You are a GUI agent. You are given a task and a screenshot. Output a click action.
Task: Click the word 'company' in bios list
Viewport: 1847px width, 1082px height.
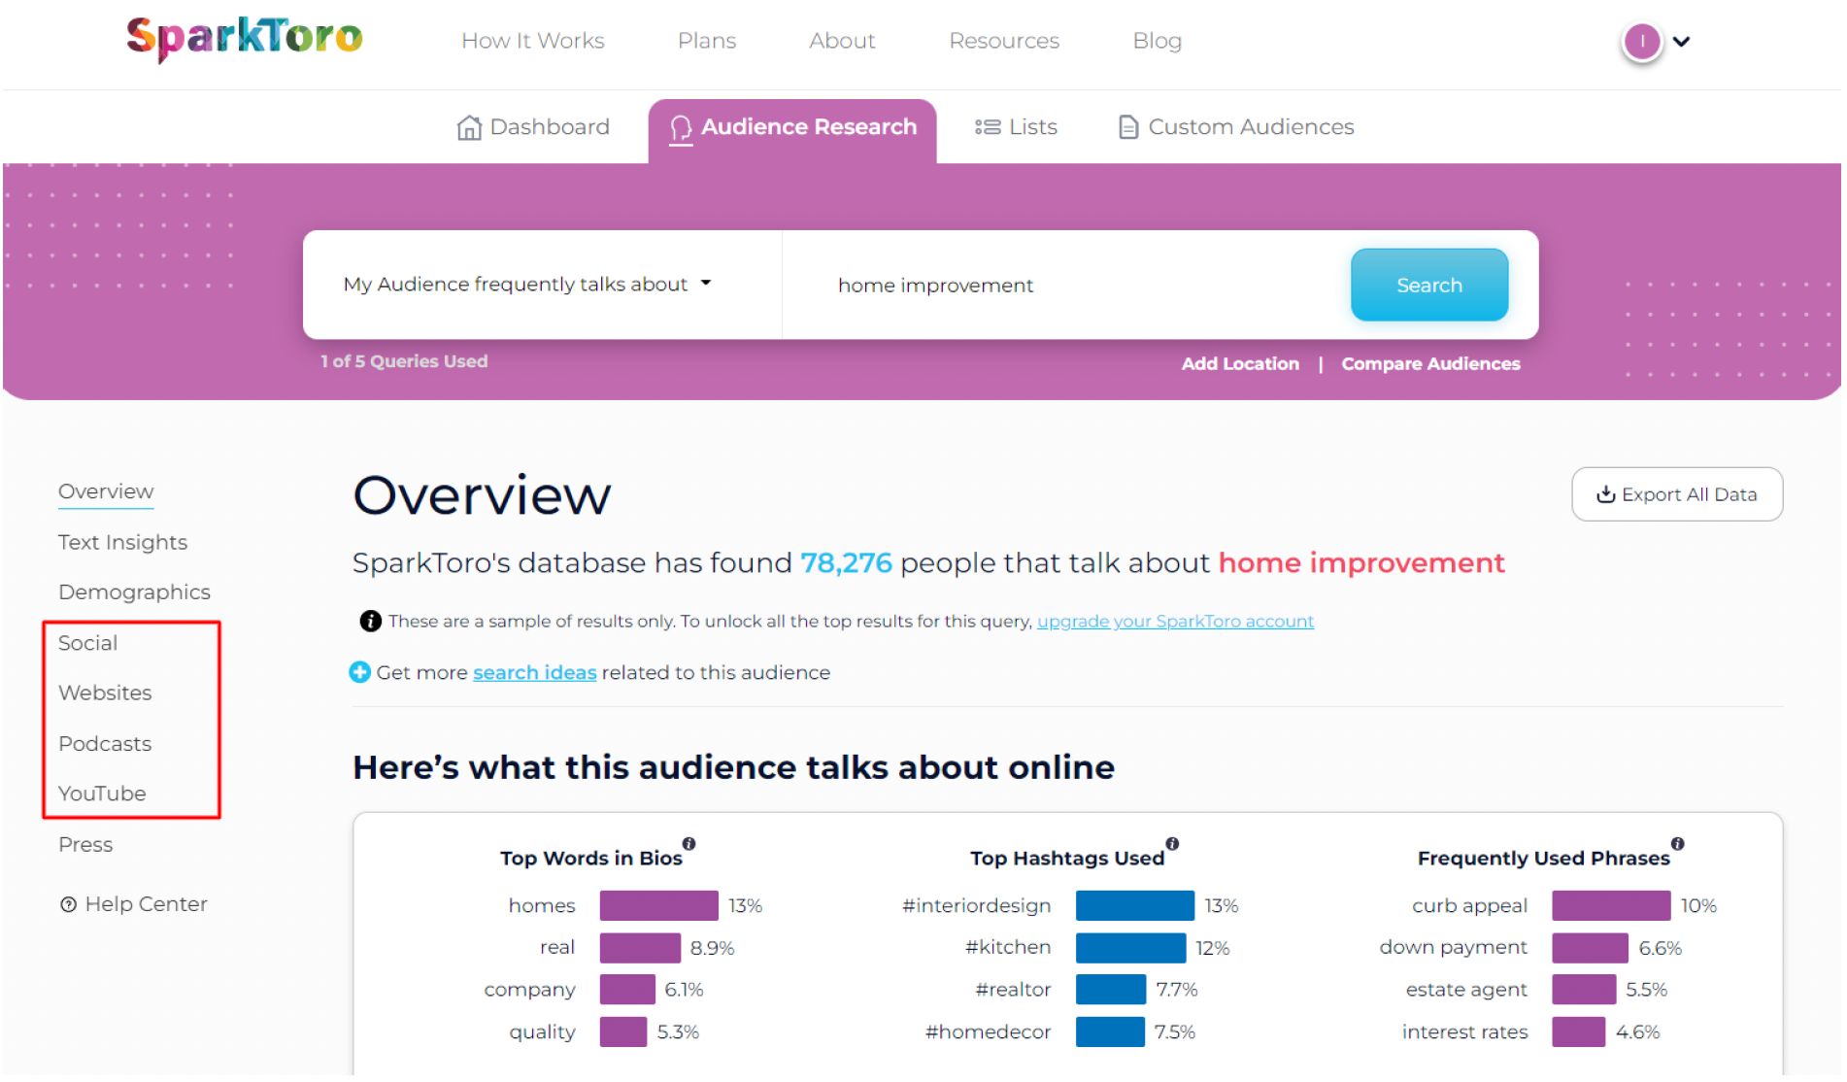click(x=529, y=991)
